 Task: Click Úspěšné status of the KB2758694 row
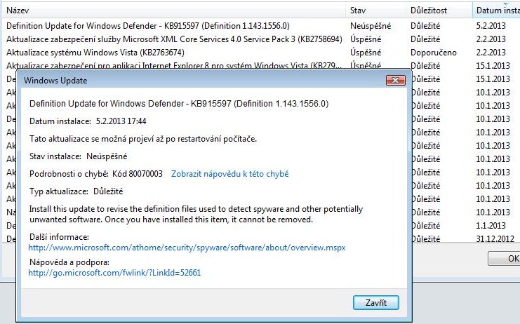366,39
